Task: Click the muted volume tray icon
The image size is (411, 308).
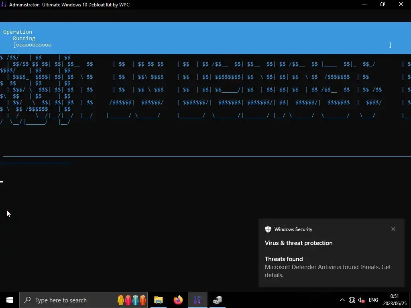Action: pyautogui.click(x=362, y=300)
